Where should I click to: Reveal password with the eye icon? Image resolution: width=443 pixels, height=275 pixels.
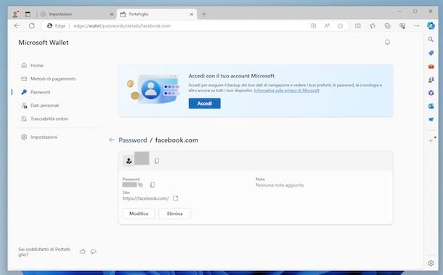140,185
